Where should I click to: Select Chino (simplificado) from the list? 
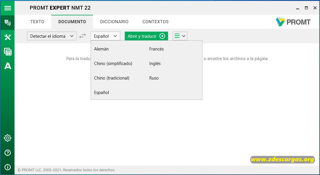[113, 64]
